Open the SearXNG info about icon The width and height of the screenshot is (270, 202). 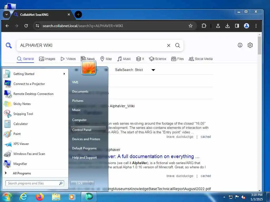tap(240, 45)
